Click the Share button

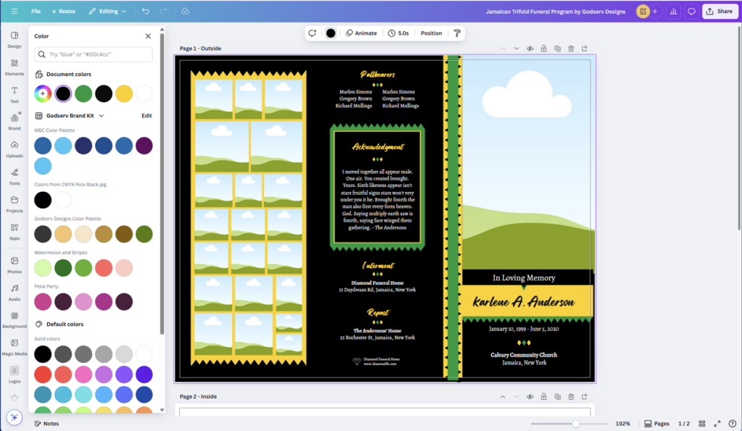click(719, 12)
